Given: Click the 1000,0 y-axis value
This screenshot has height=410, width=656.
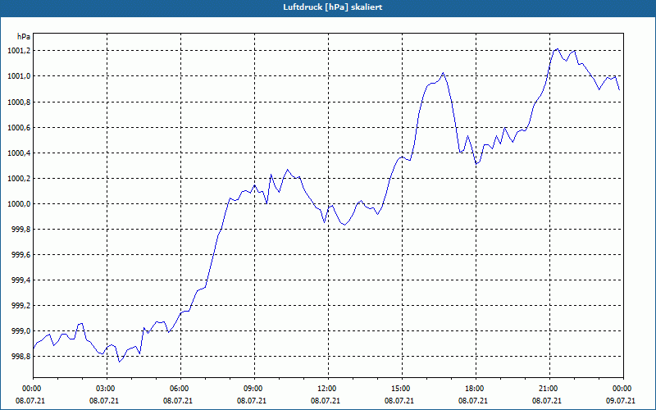Looking at the screenshot, I should tap(19, 204).
